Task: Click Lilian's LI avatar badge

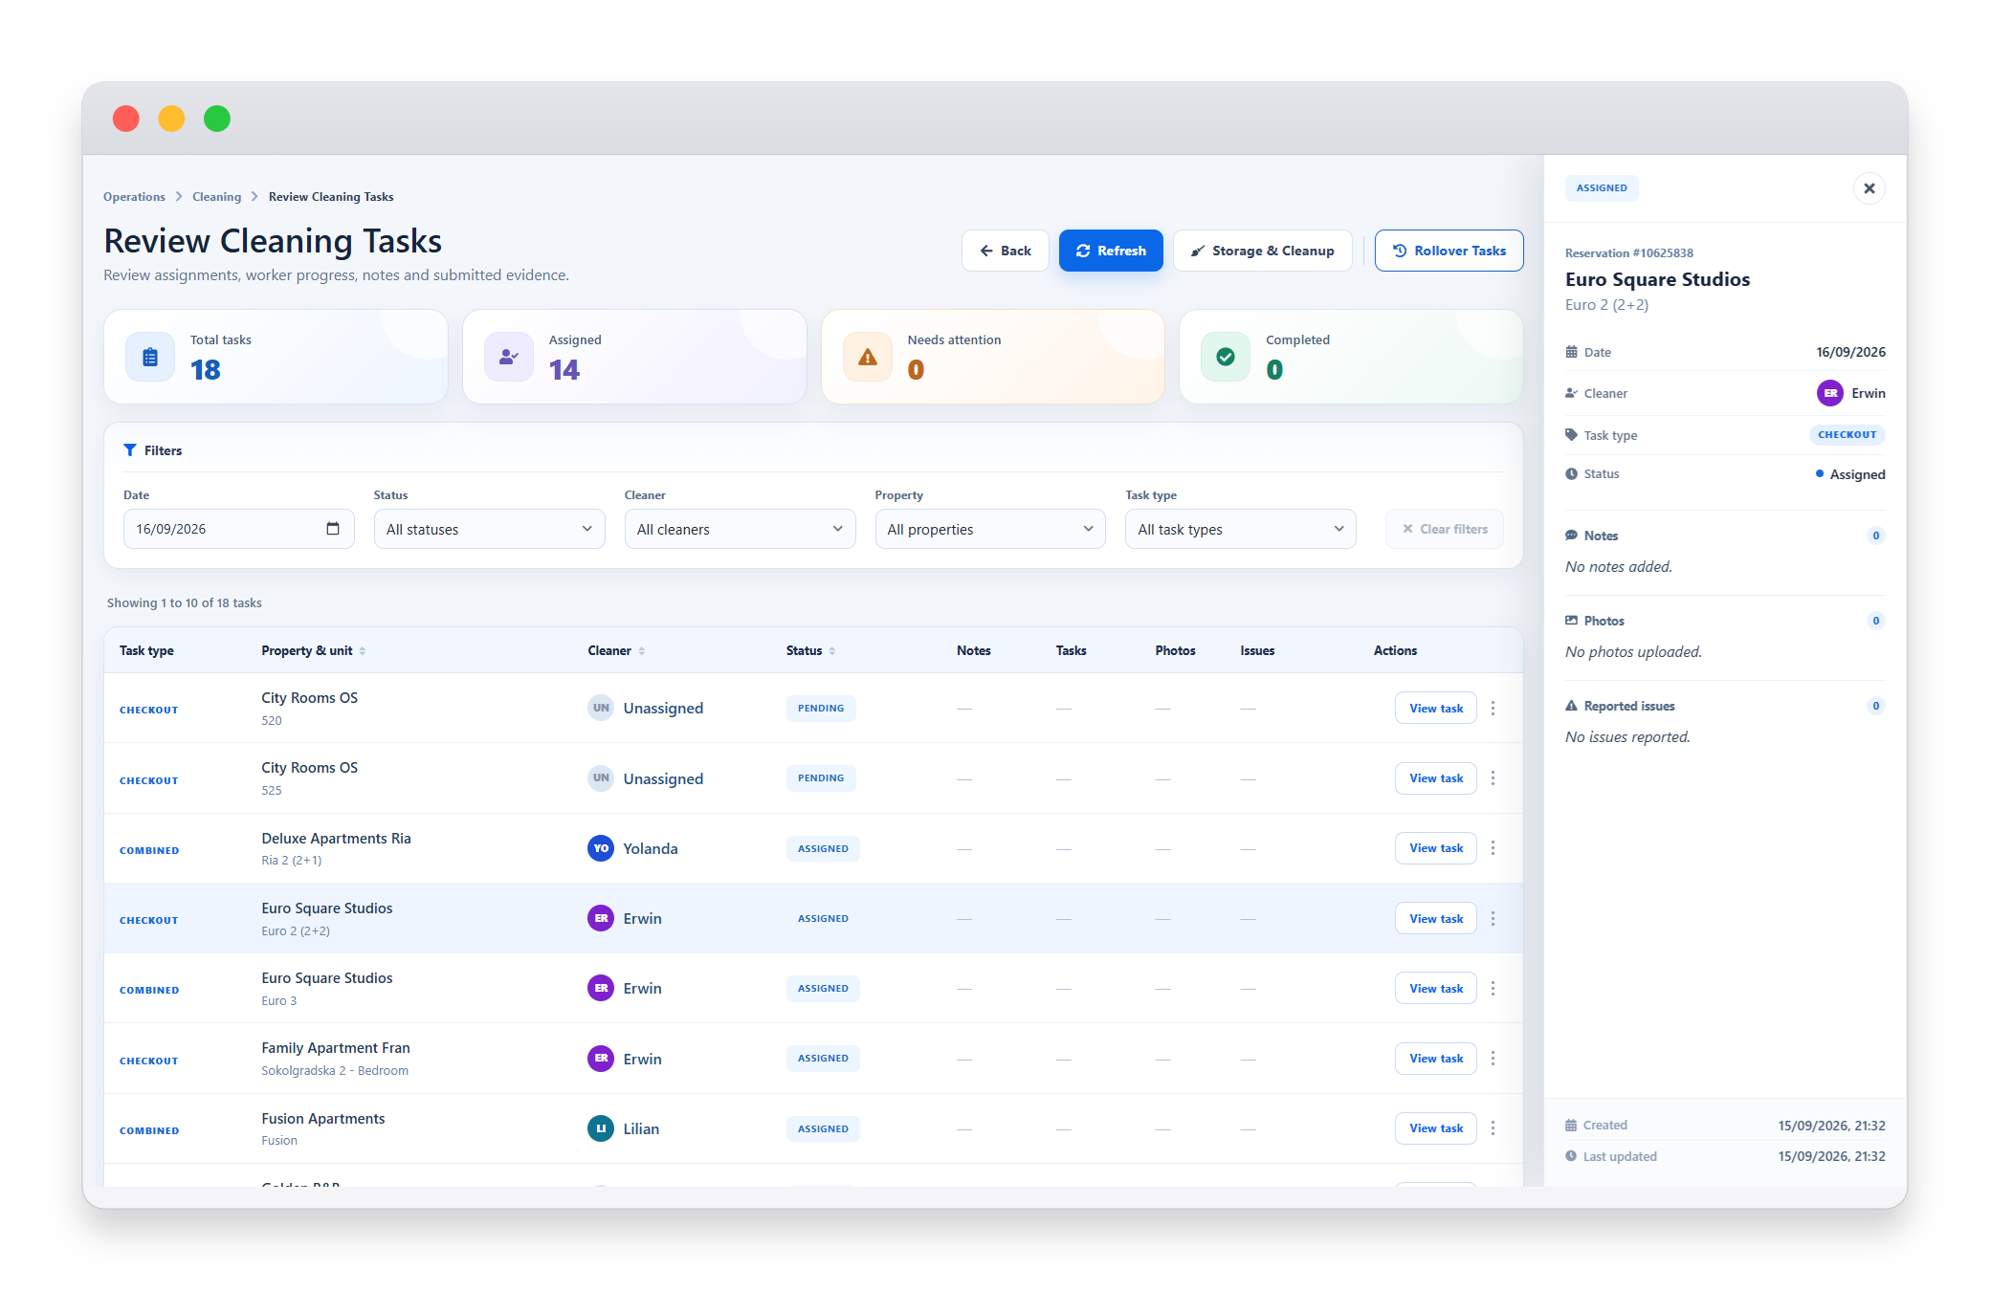Action: click(601, 1128)
